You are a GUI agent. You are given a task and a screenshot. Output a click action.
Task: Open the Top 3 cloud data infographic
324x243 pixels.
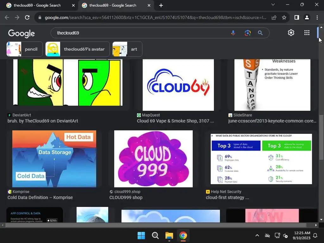tap(261, 159)
